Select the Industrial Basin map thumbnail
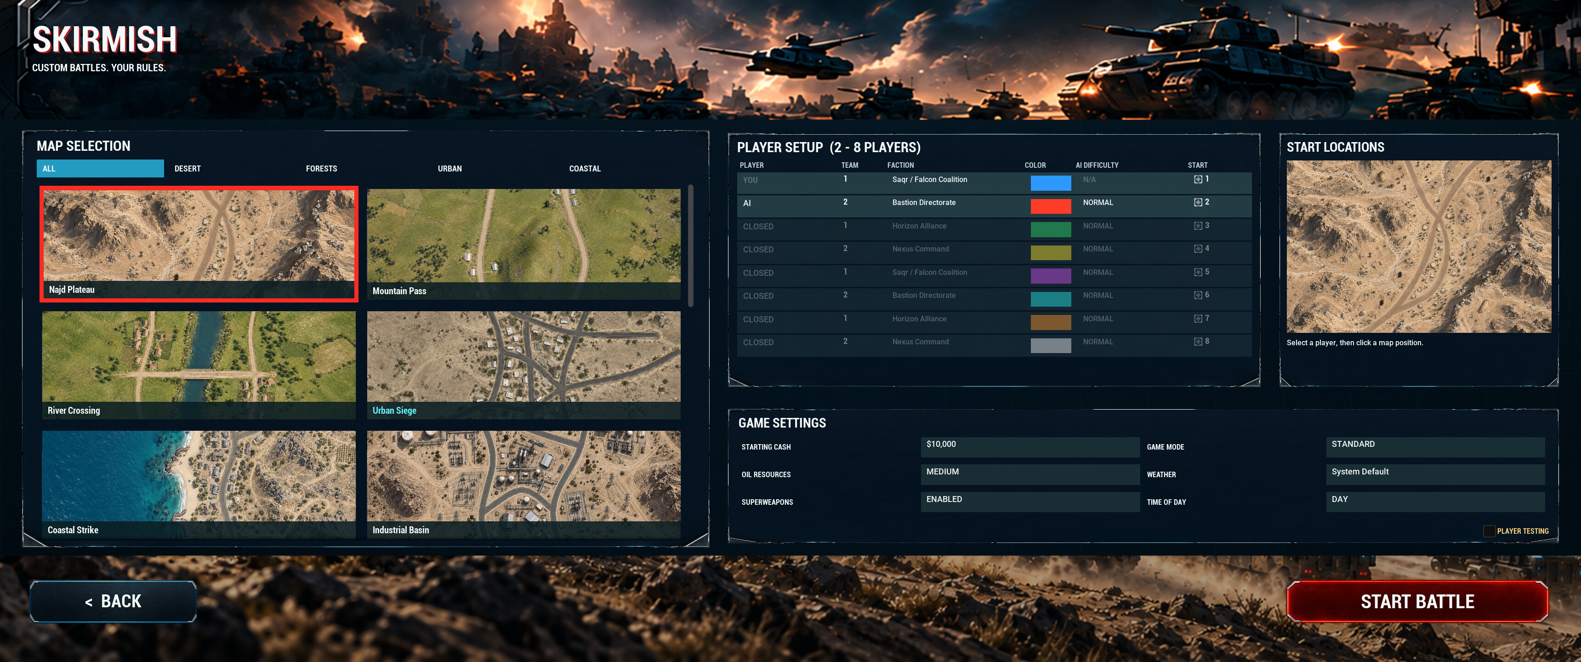Screen dimensions: 1581x662 [x=523, y=485]
